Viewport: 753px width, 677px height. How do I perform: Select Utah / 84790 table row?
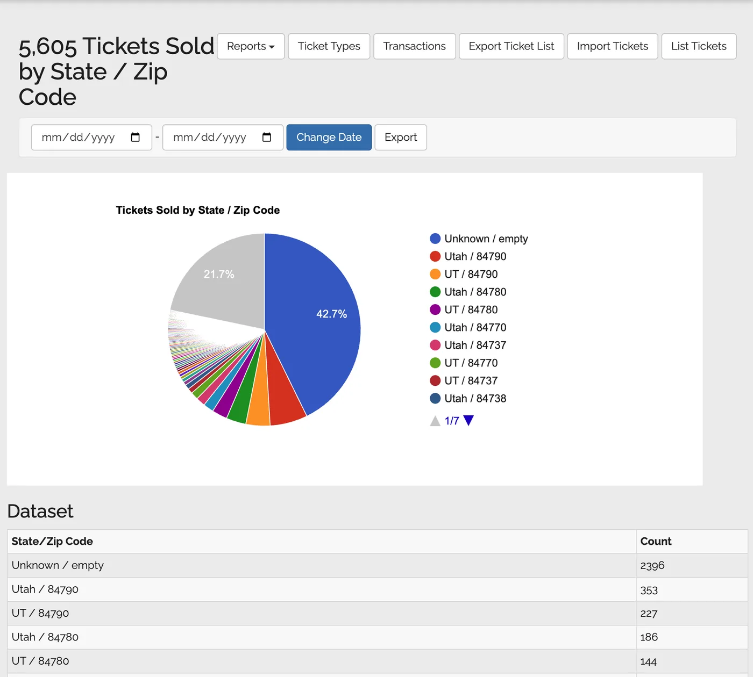378,589
